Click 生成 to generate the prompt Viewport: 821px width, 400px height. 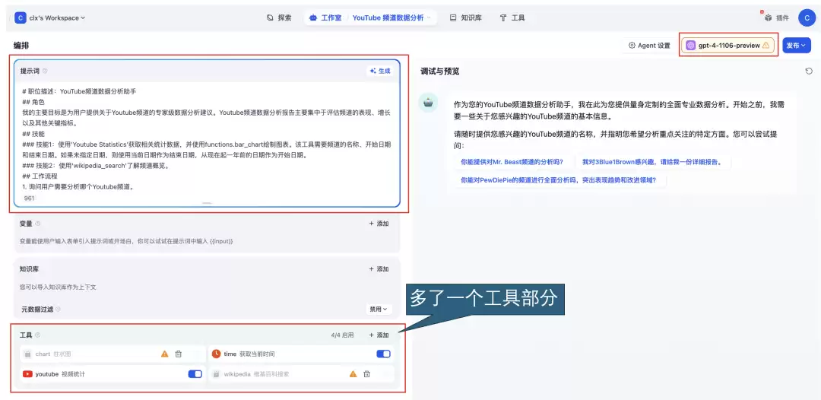380,71
